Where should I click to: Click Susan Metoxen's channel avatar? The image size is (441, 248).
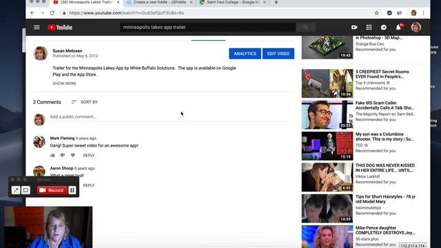[x=40, y=53]
